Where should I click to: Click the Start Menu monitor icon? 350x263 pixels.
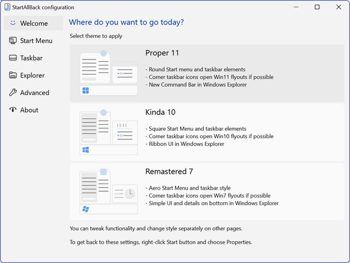(13, 41)
